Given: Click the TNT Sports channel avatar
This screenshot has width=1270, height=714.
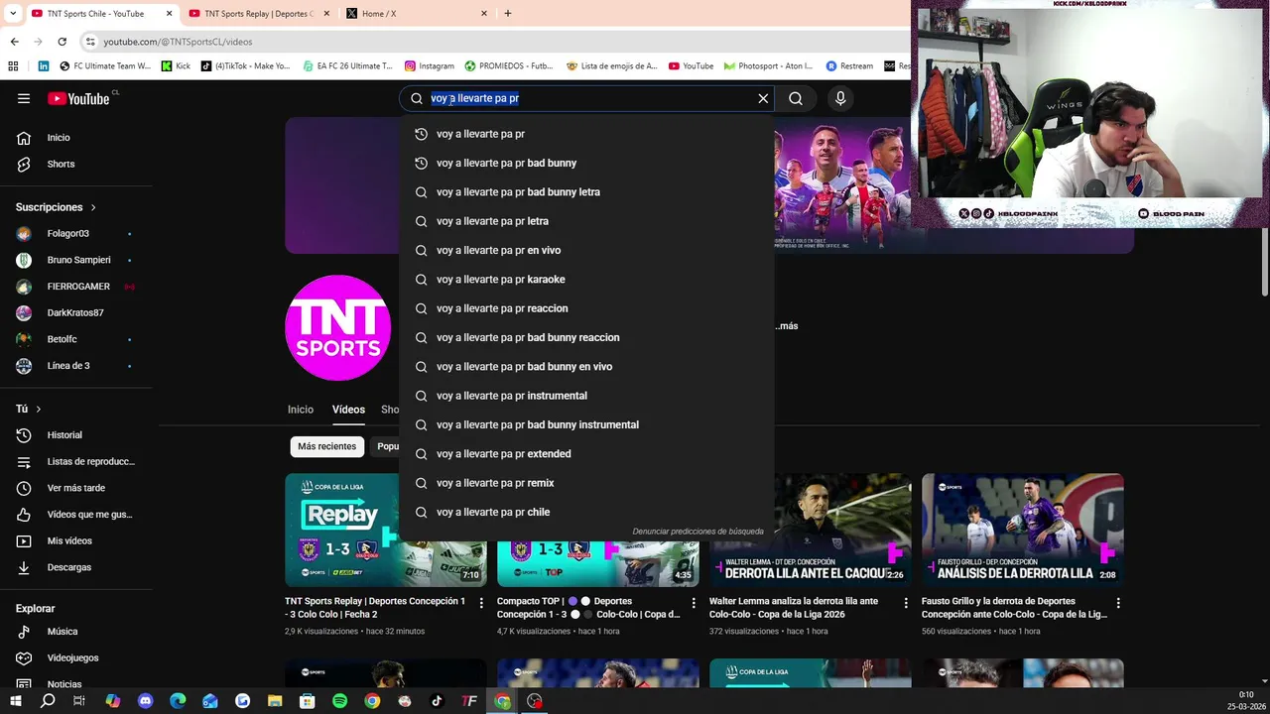Looking at the screenshot, I should [337, 327].
